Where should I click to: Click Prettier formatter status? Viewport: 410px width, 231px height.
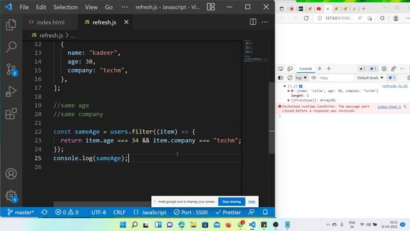[228, 212]
